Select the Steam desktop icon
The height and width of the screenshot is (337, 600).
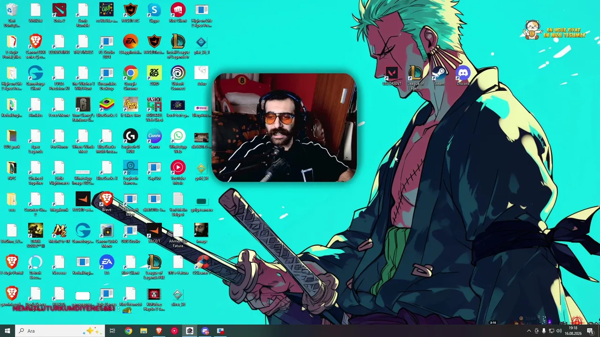[x=439, y=76]
